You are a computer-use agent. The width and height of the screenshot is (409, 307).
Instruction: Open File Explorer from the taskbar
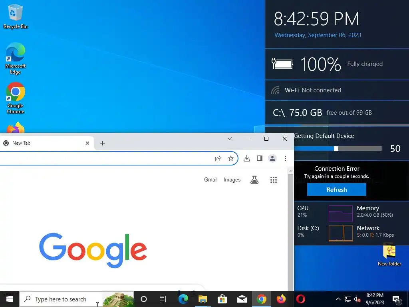tap(203, 299)
